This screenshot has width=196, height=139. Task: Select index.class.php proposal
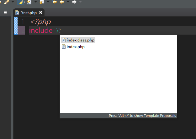click(x=78, y=40)
